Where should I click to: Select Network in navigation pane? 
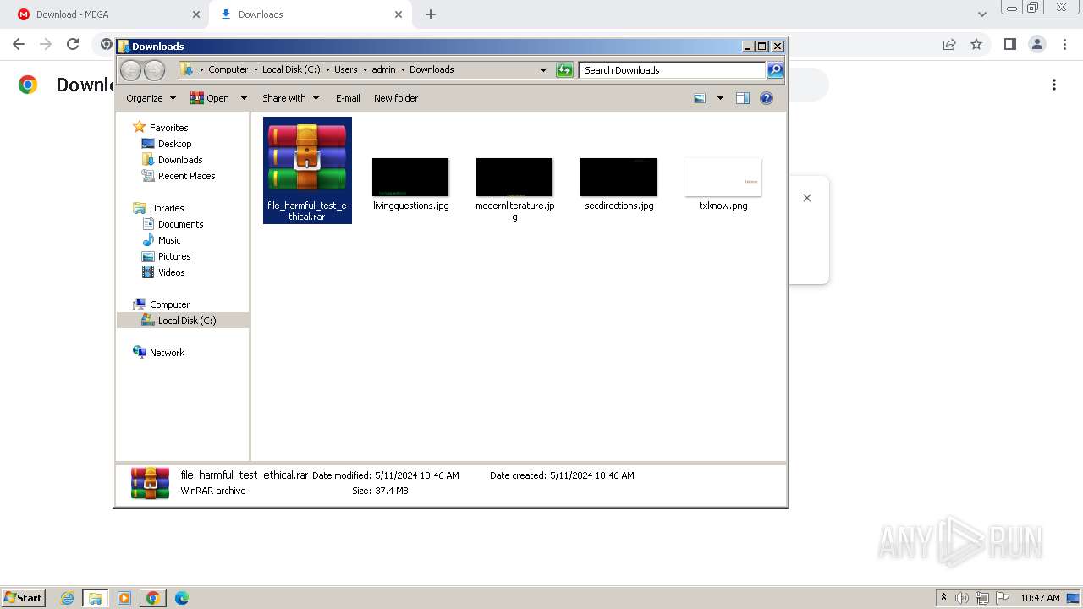pos(167,353)
